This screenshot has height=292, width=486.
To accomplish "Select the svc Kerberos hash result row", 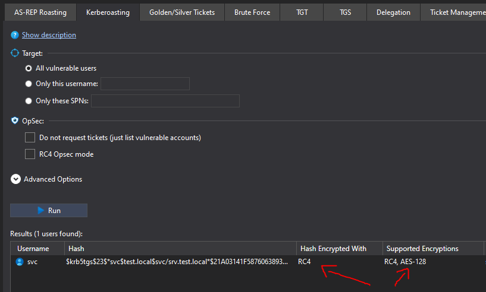I will [178, 262].
